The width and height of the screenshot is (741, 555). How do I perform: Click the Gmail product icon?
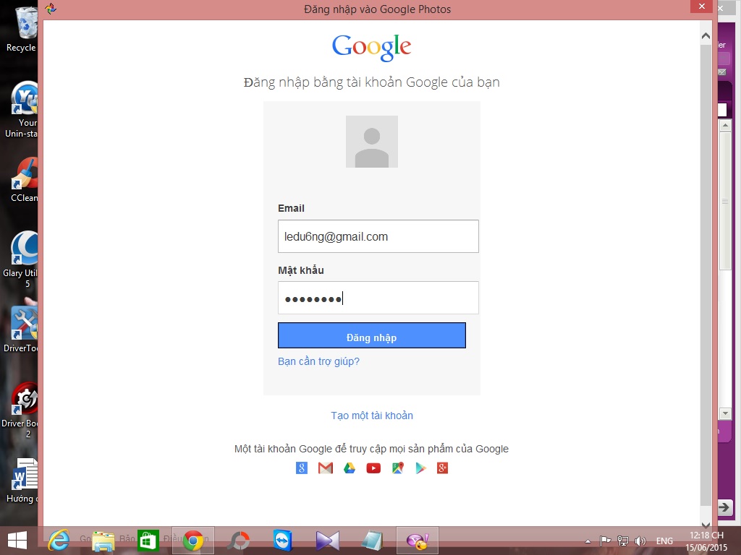pos(326,468)
